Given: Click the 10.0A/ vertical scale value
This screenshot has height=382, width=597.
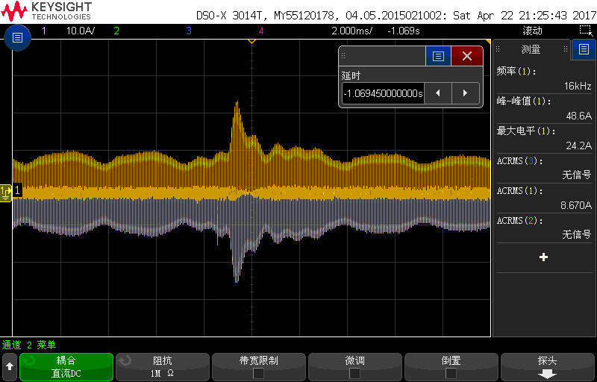Looking at the screenshot, I should coord(81,31).
